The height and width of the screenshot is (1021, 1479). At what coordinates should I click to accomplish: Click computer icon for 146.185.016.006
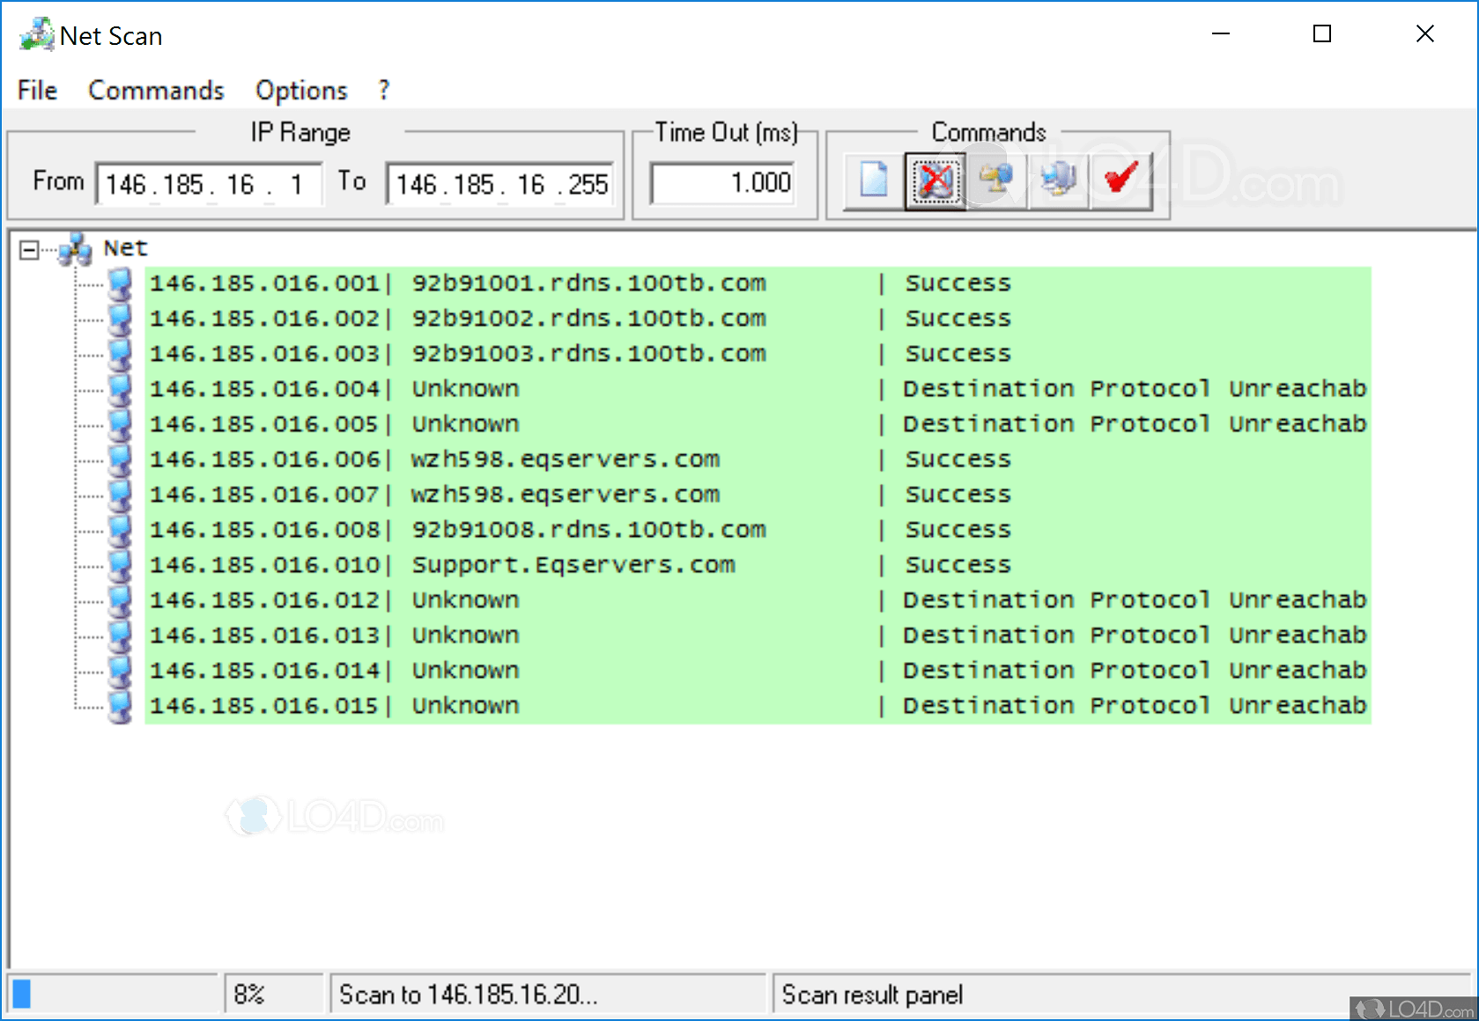pos(120,459)
